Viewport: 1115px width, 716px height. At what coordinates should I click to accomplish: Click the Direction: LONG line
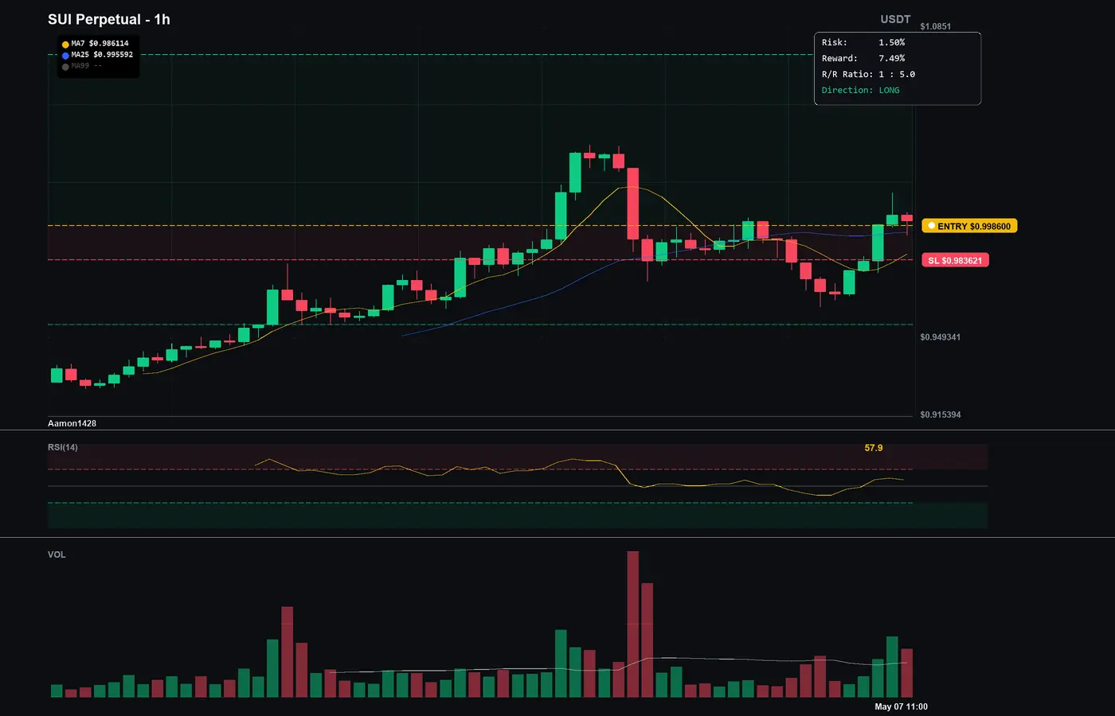861,90
